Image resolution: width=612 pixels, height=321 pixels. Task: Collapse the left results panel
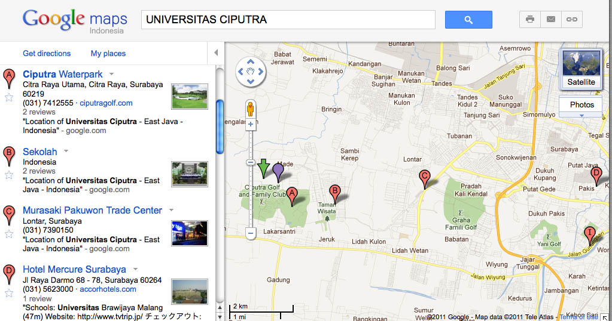[x=217, y=53]
